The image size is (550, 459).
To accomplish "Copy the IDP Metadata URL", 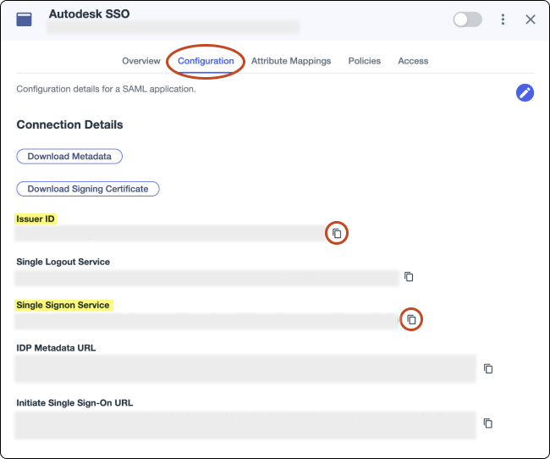I will pos(488,368).
